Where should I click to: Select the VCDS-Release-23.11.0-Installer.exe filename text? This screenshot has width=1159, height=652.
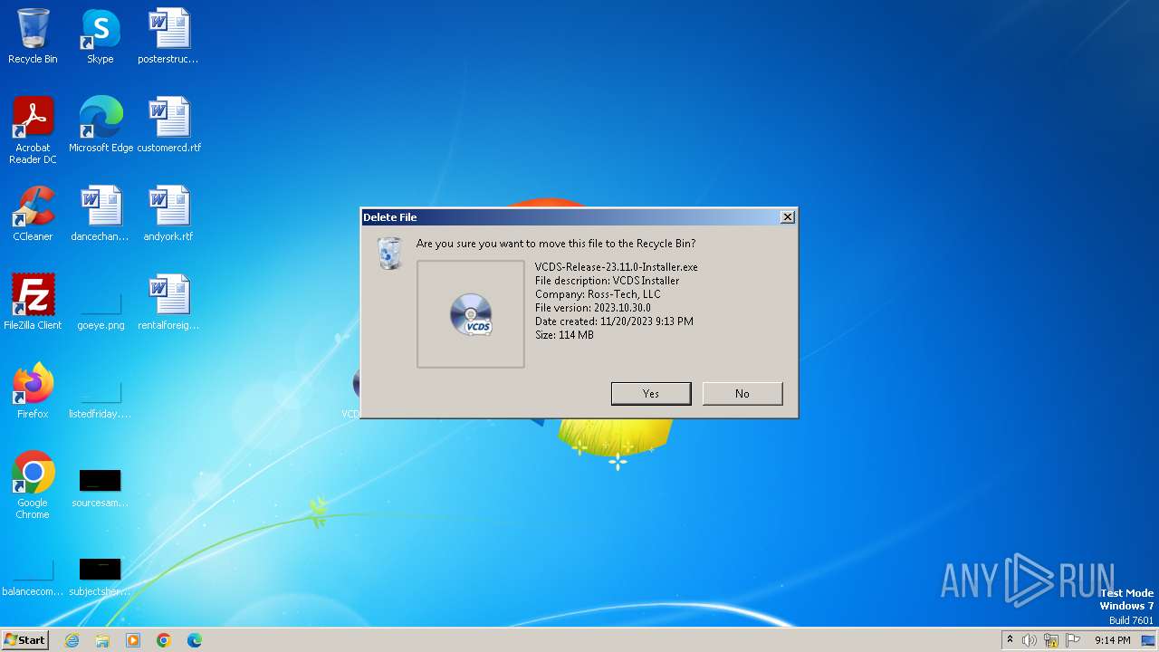pos(617,267)
